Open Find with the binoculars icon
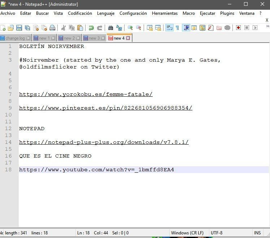The width and height of the screenshot is (270, 238). pos(110,28)
